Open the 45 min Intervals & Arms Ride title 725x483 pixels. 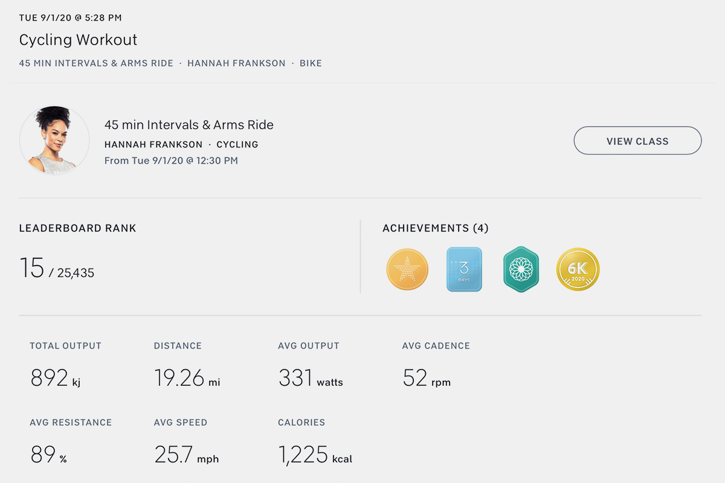pos(188,125)
